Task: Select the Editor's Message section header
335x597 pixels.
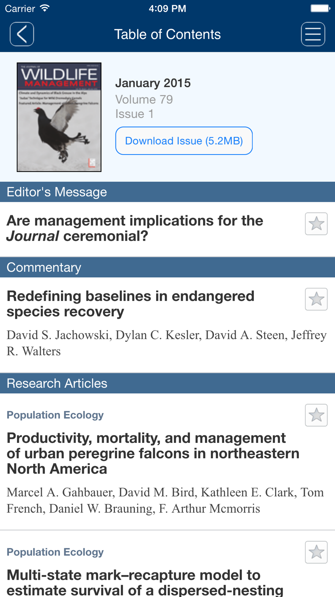Action: pyautogui.click(x=167, y=192)
